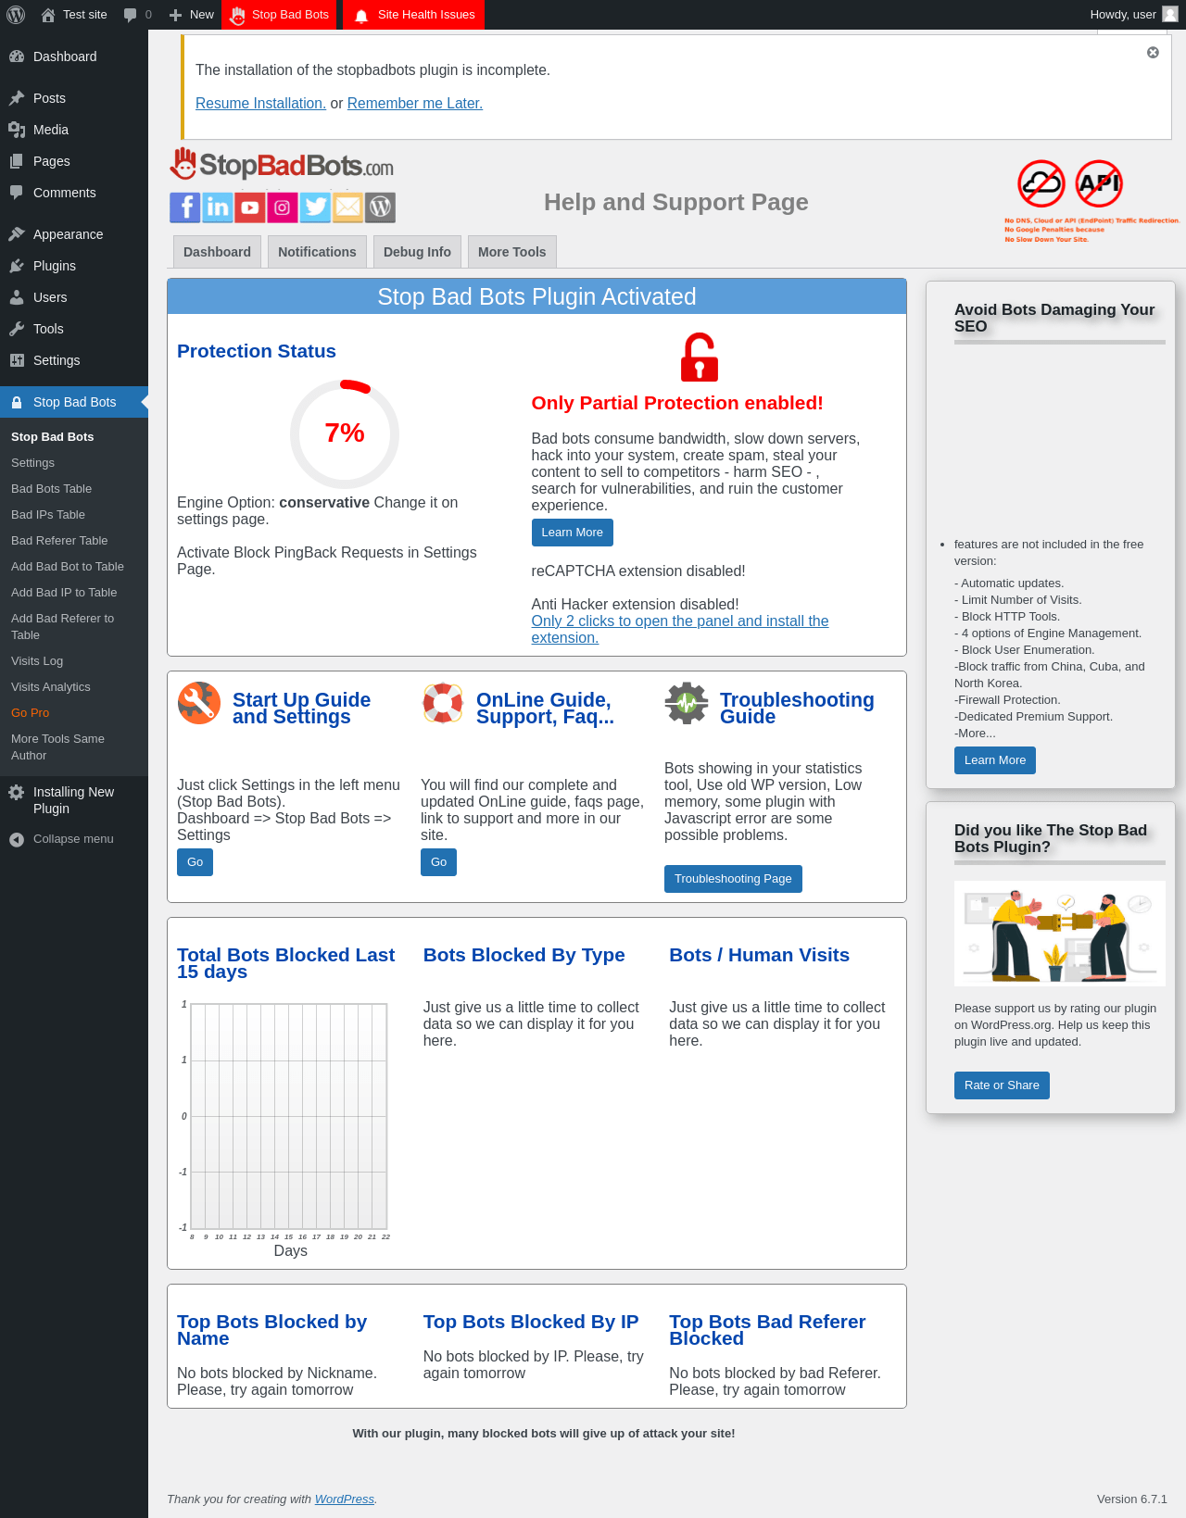This screenshot has width=1186, height=1518.
Task: Open Stop Bad Bots admin bar item
Action: (280, 15)
